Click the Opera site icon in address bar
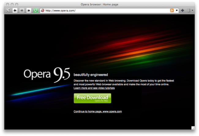The image size is (199, 136). coord(43,10)
